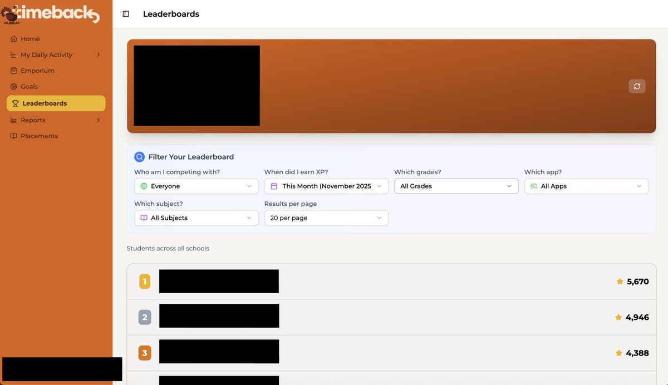The image size is (668, 385).
Task: Click the 'Which app?' label
Action: point(543,172)
